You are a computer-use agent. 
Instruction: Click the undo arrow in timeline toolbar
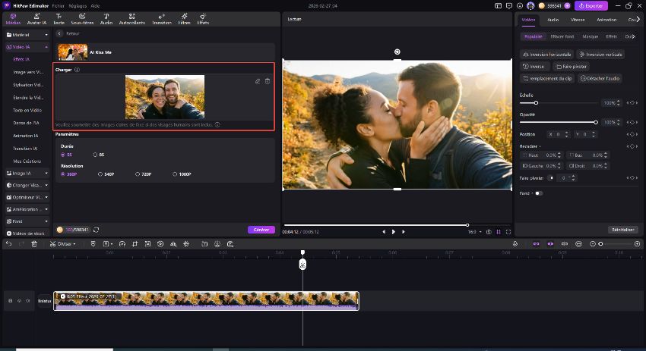point(8,244)
